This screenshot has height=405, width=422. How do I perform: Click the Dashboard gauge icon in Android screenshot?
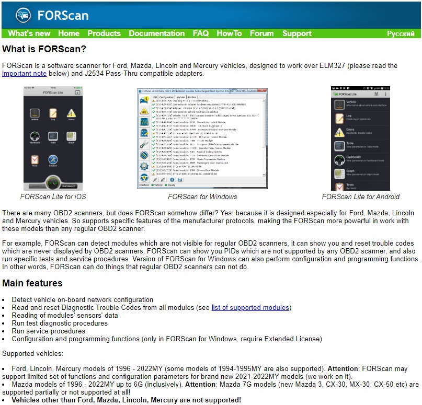[x=339, y=159]
